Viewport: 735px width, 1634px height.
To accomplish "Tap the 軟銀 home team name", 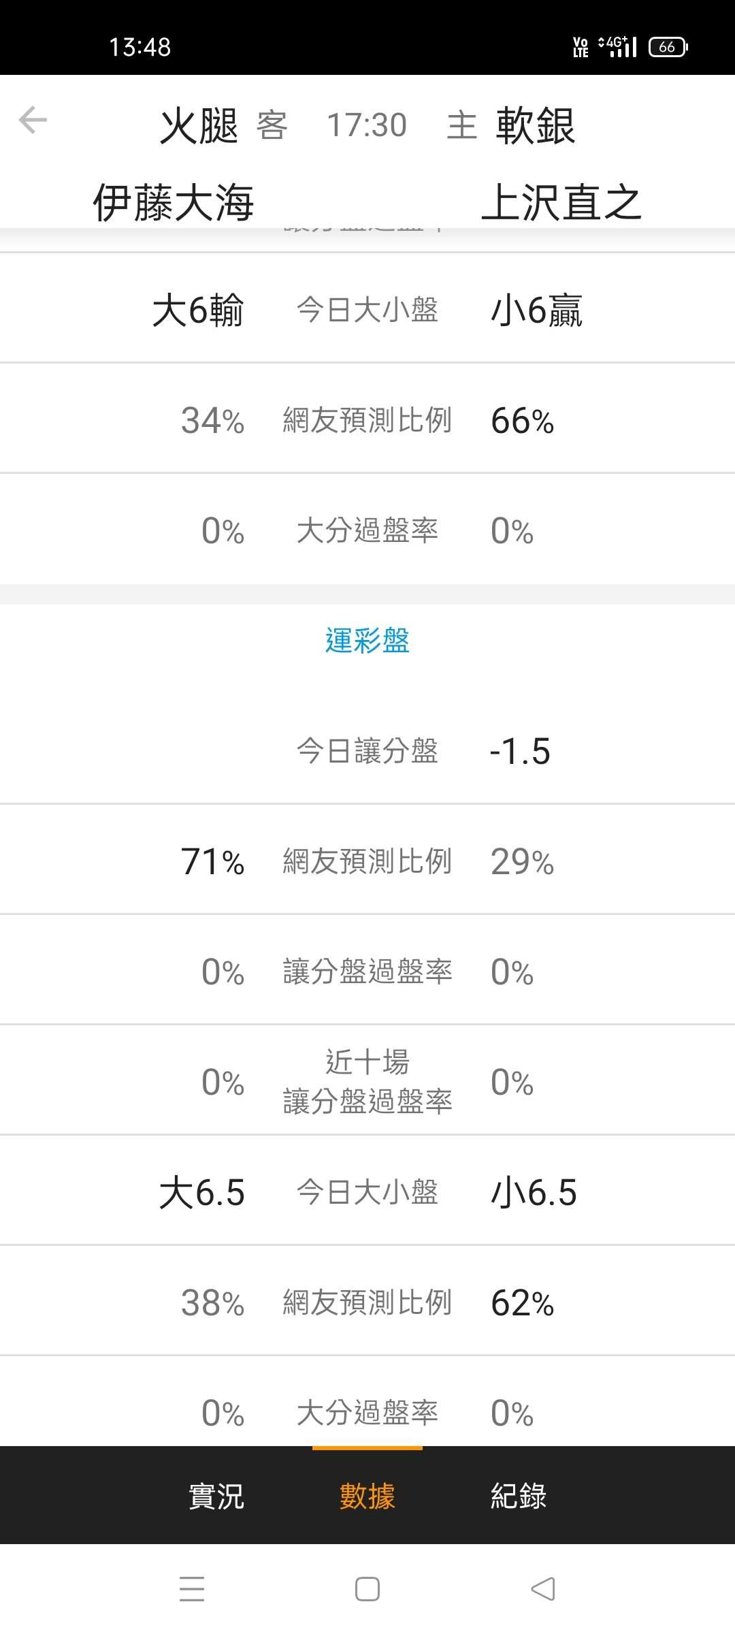I will coord(536,126).
